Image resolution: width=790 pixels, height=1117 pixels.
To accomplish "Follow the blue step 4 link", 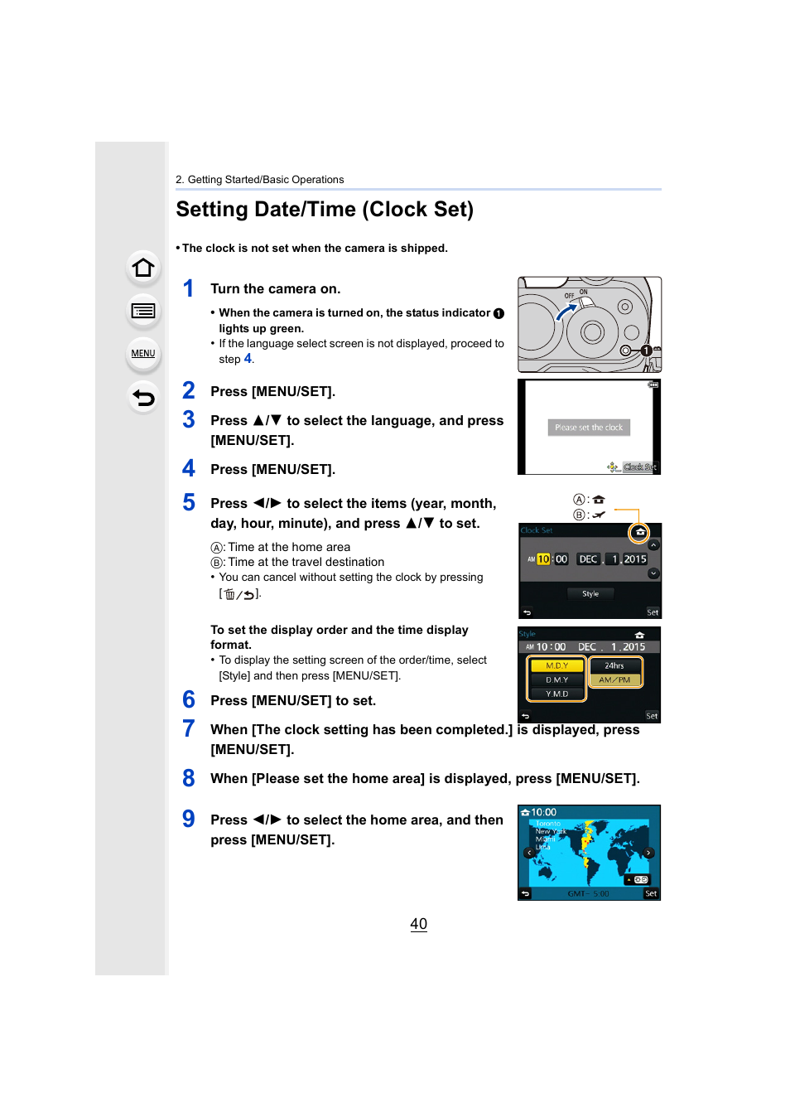I will pos(248,359).
